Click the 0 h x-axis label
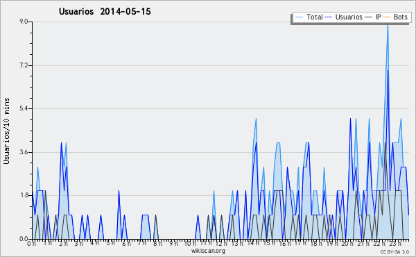416x257 pixels. 32,244
